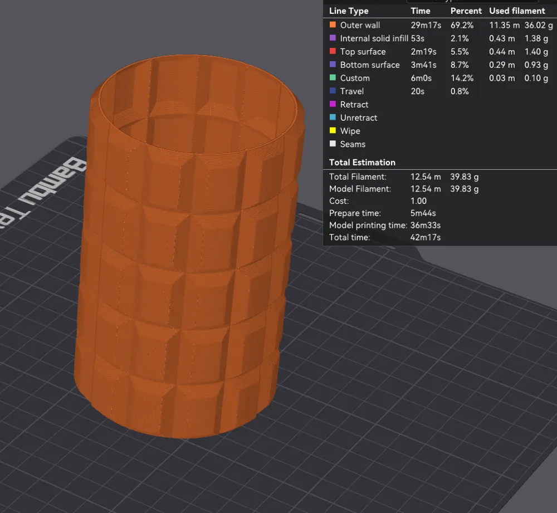Click the Model Filament 39.83 g value
557x513 pixels.
coord(464,189)
